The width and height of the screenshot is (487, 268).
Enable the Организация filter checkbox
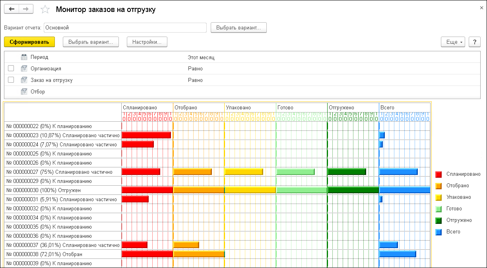tap(11, 68)
